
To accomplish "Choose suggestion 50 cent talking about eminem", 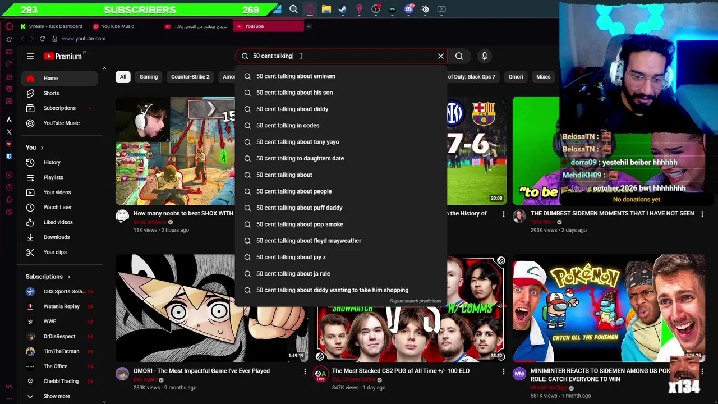I will tap(340, 76).
